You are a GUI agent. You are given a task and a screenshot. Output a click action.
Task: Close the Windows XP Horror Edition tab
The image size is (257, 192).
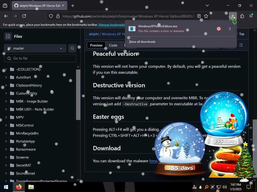pos(63,5)
